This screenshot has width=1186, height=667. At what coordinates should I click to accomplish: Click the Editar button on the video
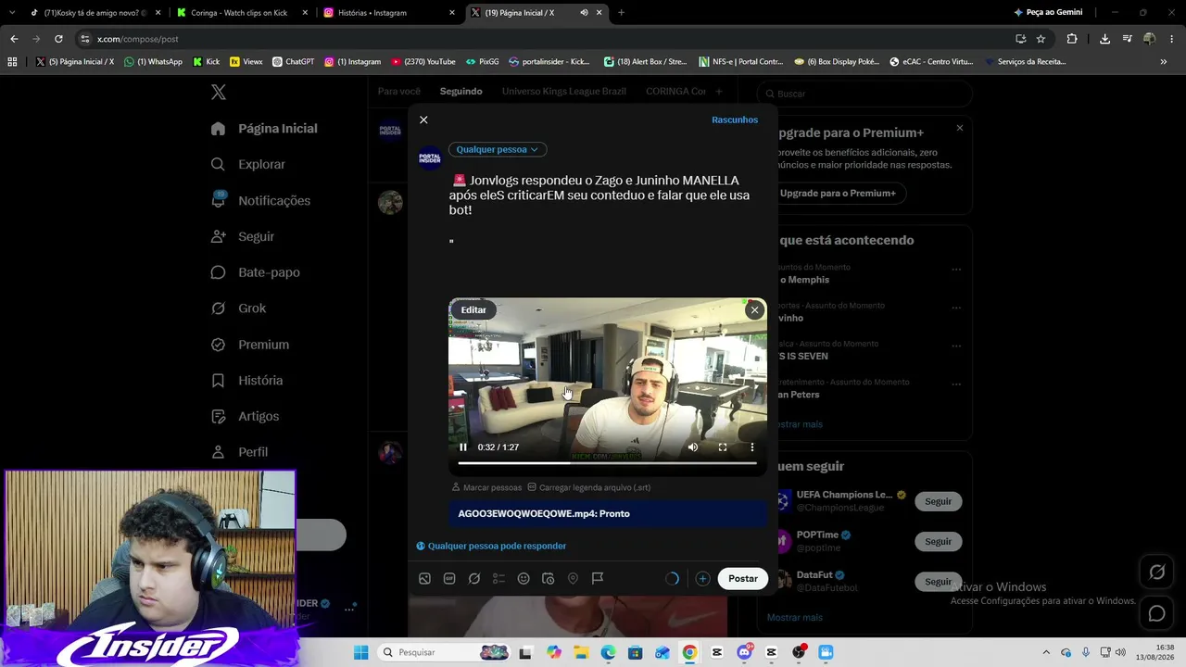pos(473,310)
